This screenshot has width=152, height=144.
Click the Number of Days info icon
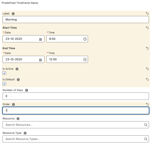pos(27,90)
